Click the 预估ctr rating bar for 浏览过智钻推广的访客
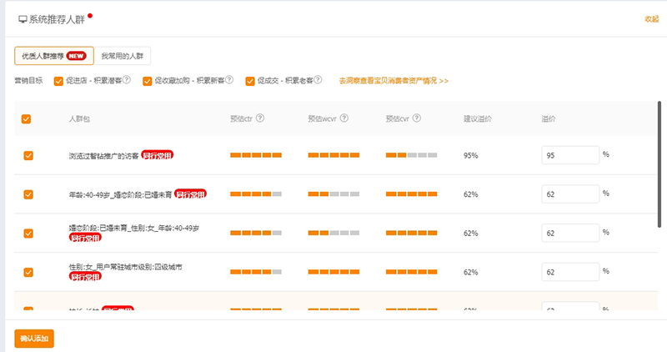667x352 pixels. [x=256, y=156]
